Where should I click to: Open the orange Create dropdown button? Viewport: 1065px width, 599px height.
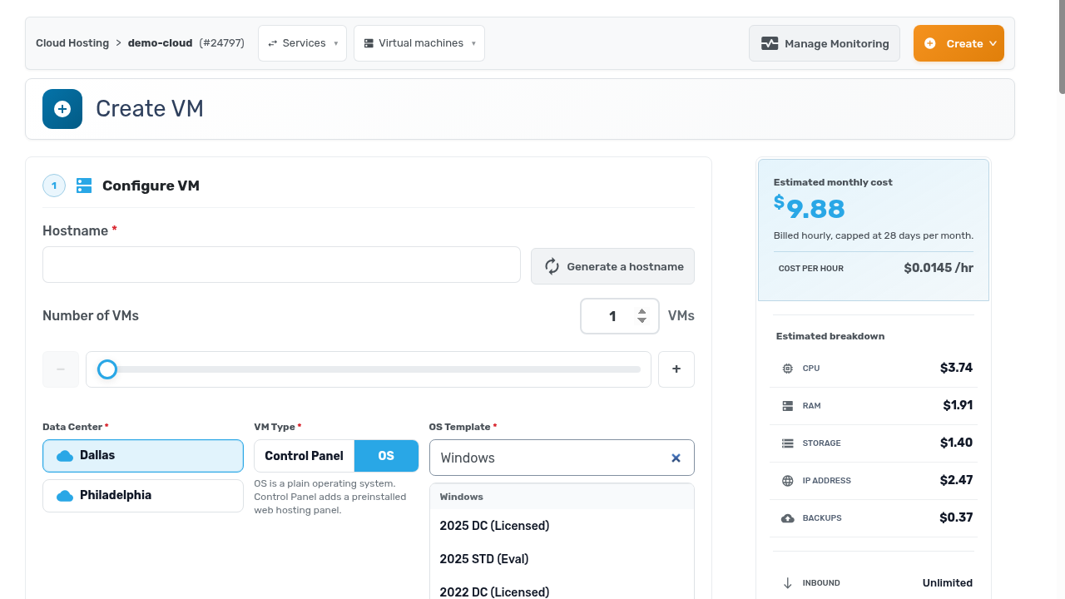[x=958, y=43]
